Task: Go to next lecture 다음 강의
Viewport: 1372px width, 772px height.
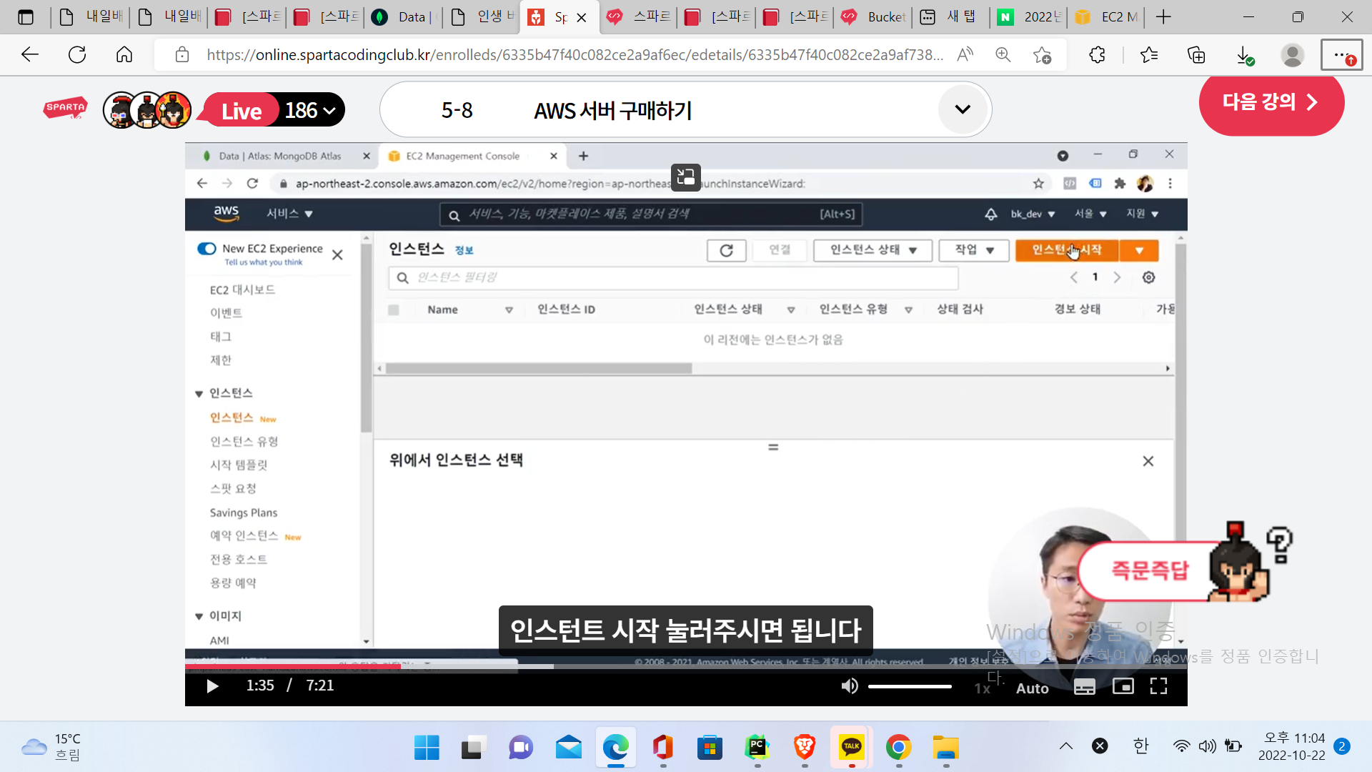Action: [1271, 102]
